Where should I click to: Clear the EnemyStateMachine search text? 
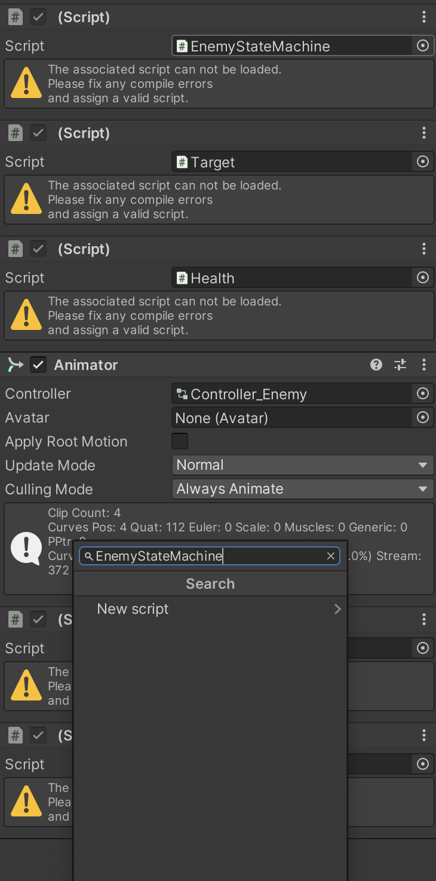tap(331, 556)
